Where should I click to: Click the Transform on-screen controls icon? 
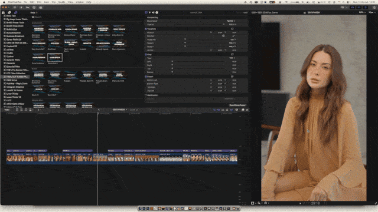(x=232, y=29)
